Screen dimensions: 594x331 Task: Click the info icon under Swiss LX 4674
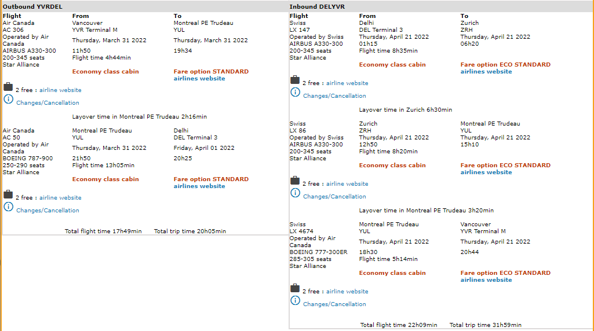[295, 301]
